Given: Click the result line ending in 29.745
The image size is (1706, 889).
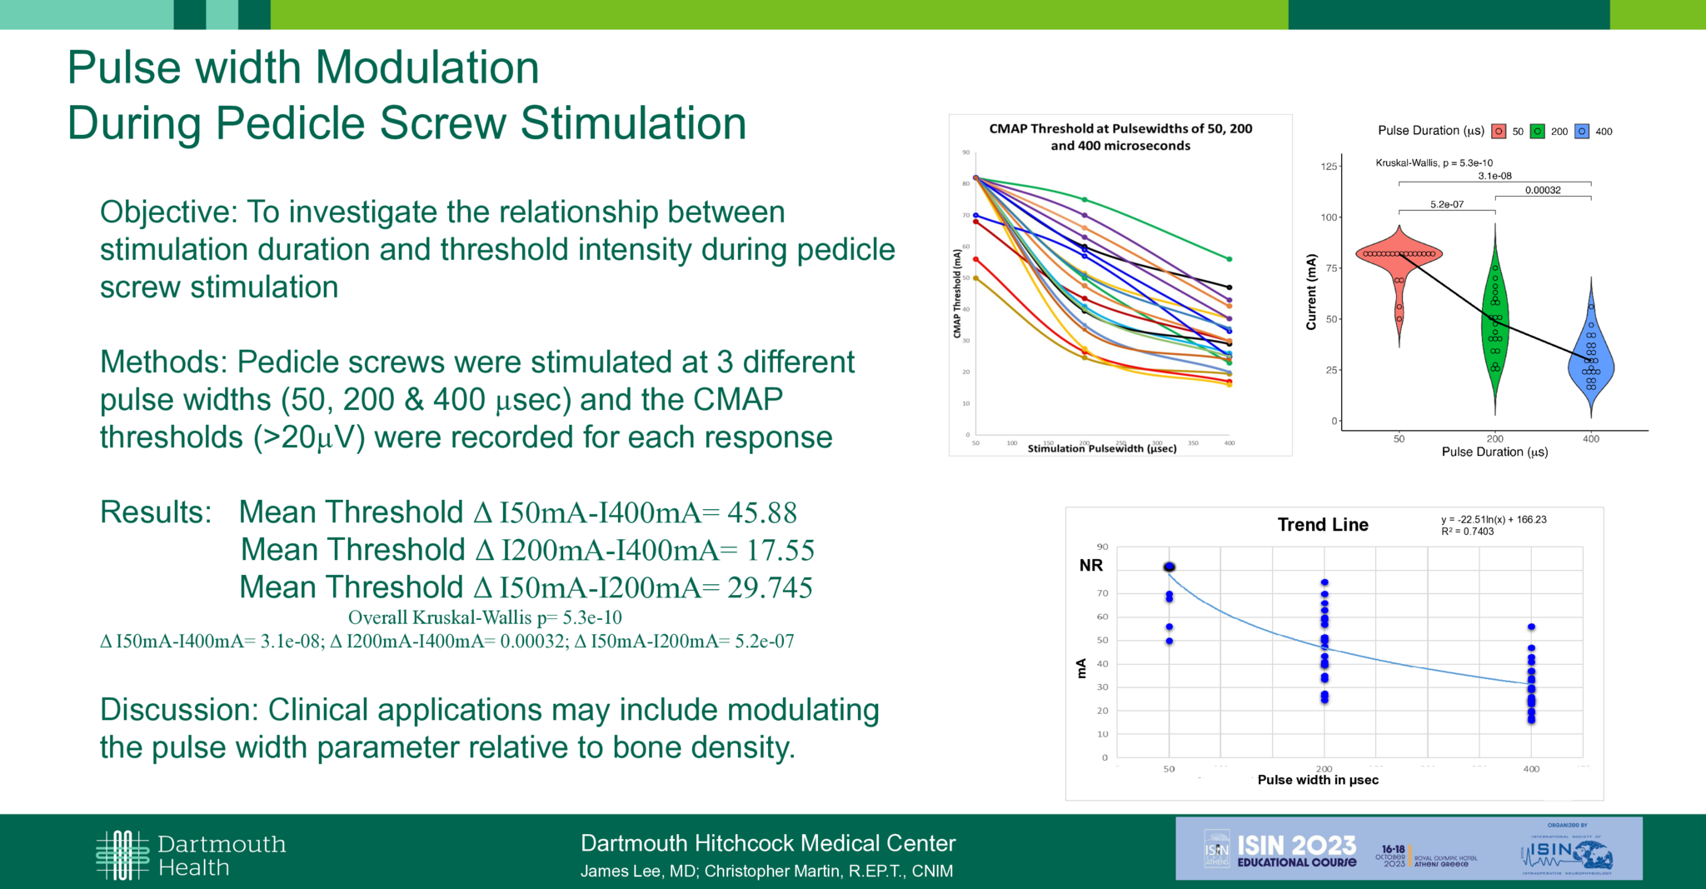Looking at the screenshot, I should [526, 587].
